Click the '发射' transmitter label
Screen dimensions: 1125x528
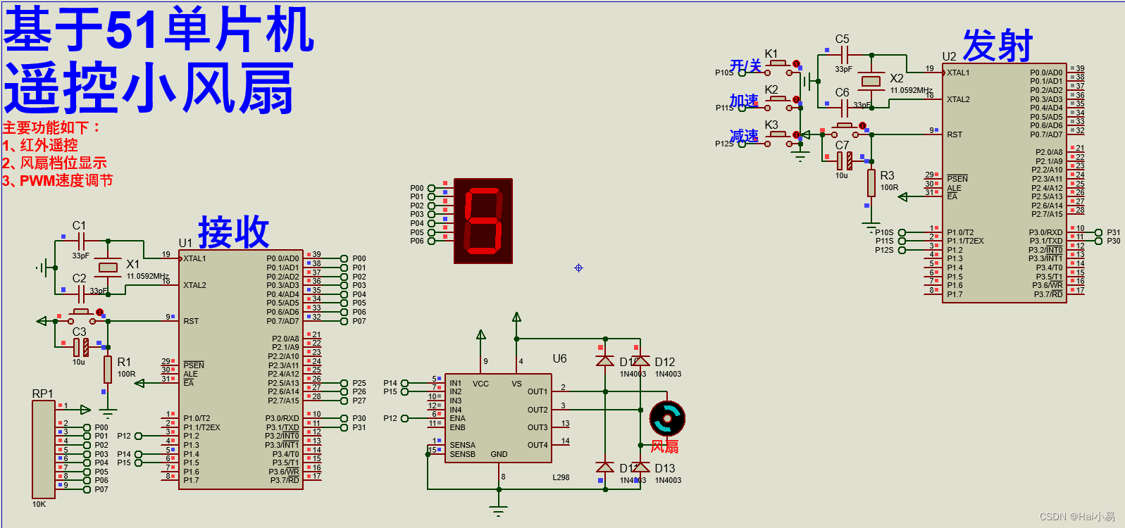[x=997, y=46]
